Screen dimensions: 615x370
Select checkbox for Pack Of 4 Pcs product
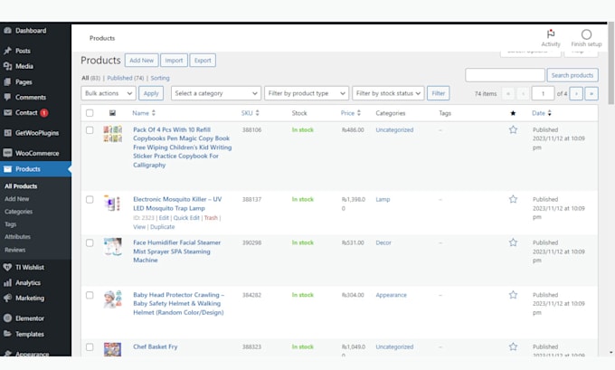90,130
